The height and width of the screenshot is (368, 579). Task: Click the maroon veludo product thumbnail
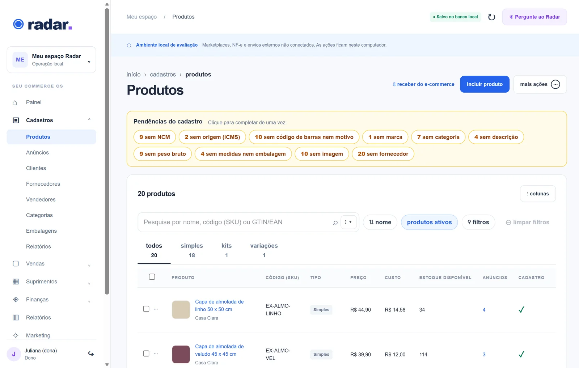[181, 354]
